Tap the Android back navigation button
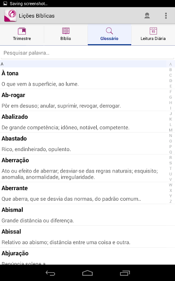The height and width of the screenshot is (281, 175). point(50,273)
